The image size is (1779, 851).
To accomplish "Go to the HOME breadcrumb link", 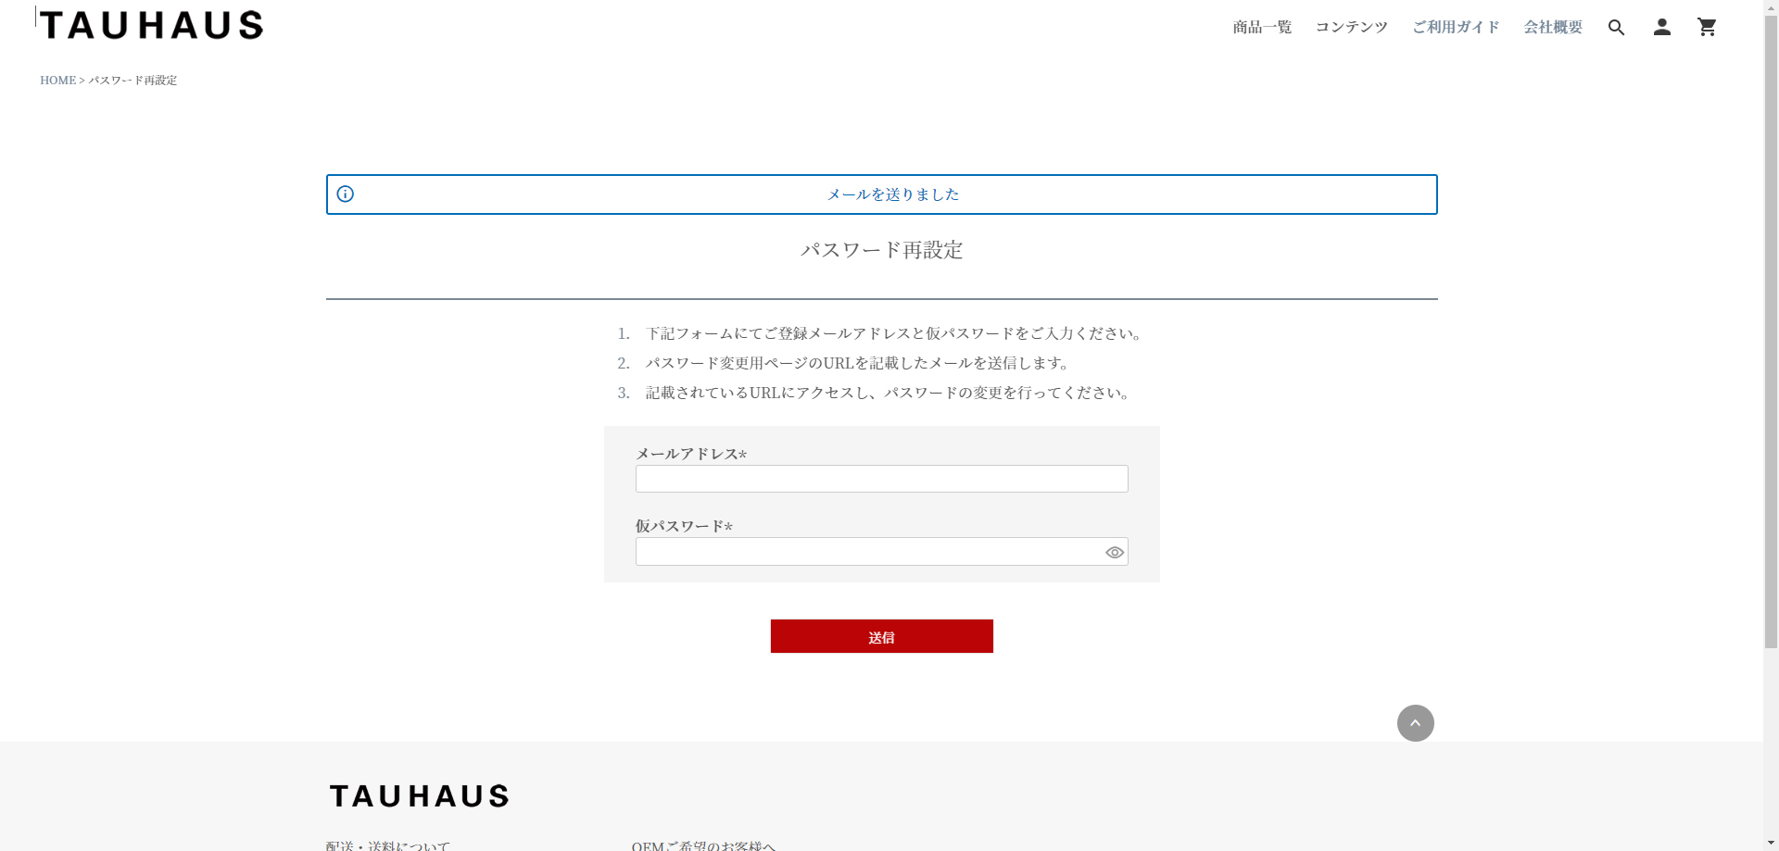I will pyautogui.click(x=57, y=81).
